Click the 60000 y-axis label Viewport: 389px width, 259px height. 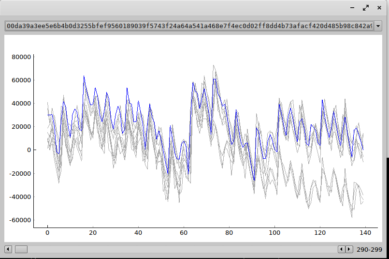[x=21, y=80]
